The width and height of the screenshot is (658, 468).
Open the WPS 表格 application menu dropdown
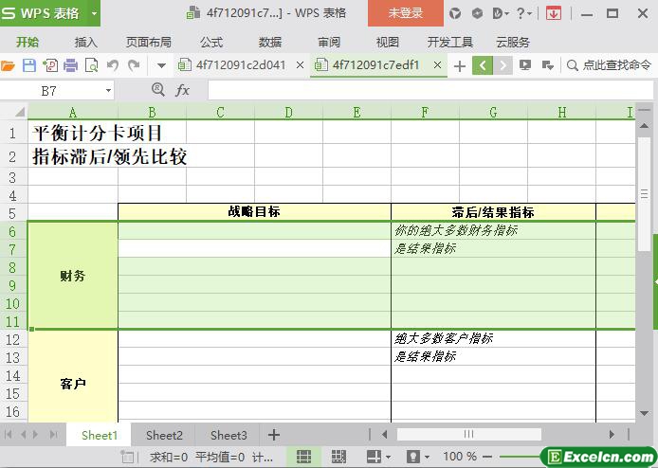pos(94,13)
